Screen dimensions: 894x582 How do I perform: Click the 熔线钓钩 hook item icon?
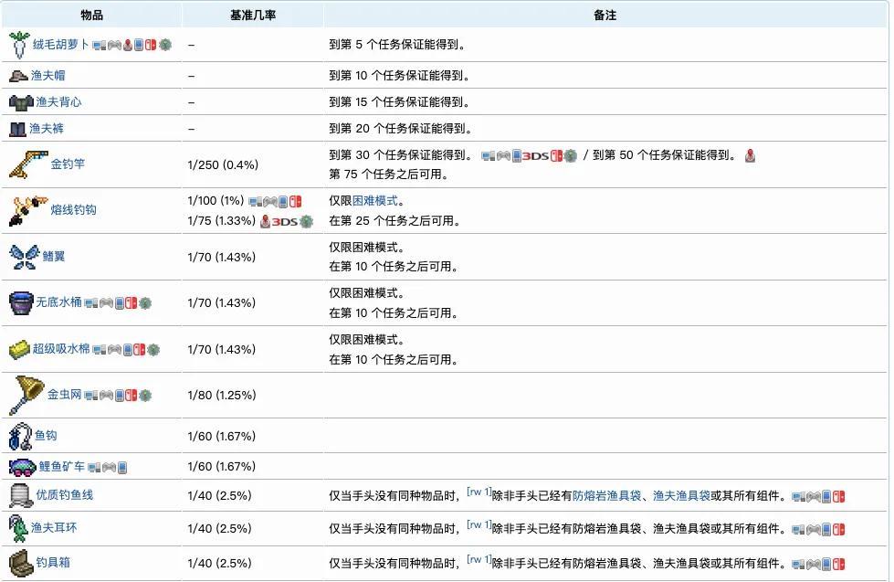click(x=26, y=210)
